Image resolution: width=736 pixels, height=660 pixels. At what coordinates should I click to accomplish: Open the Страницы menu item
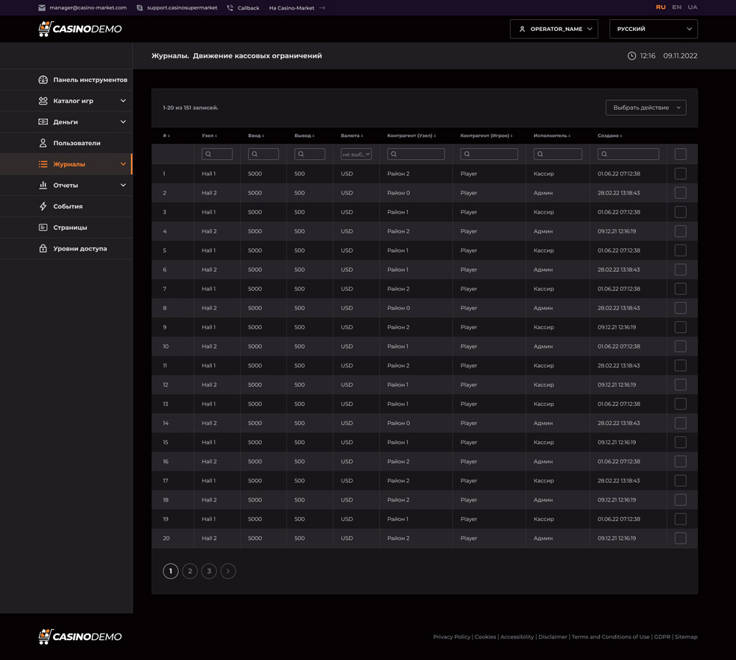tap(70, 228)
